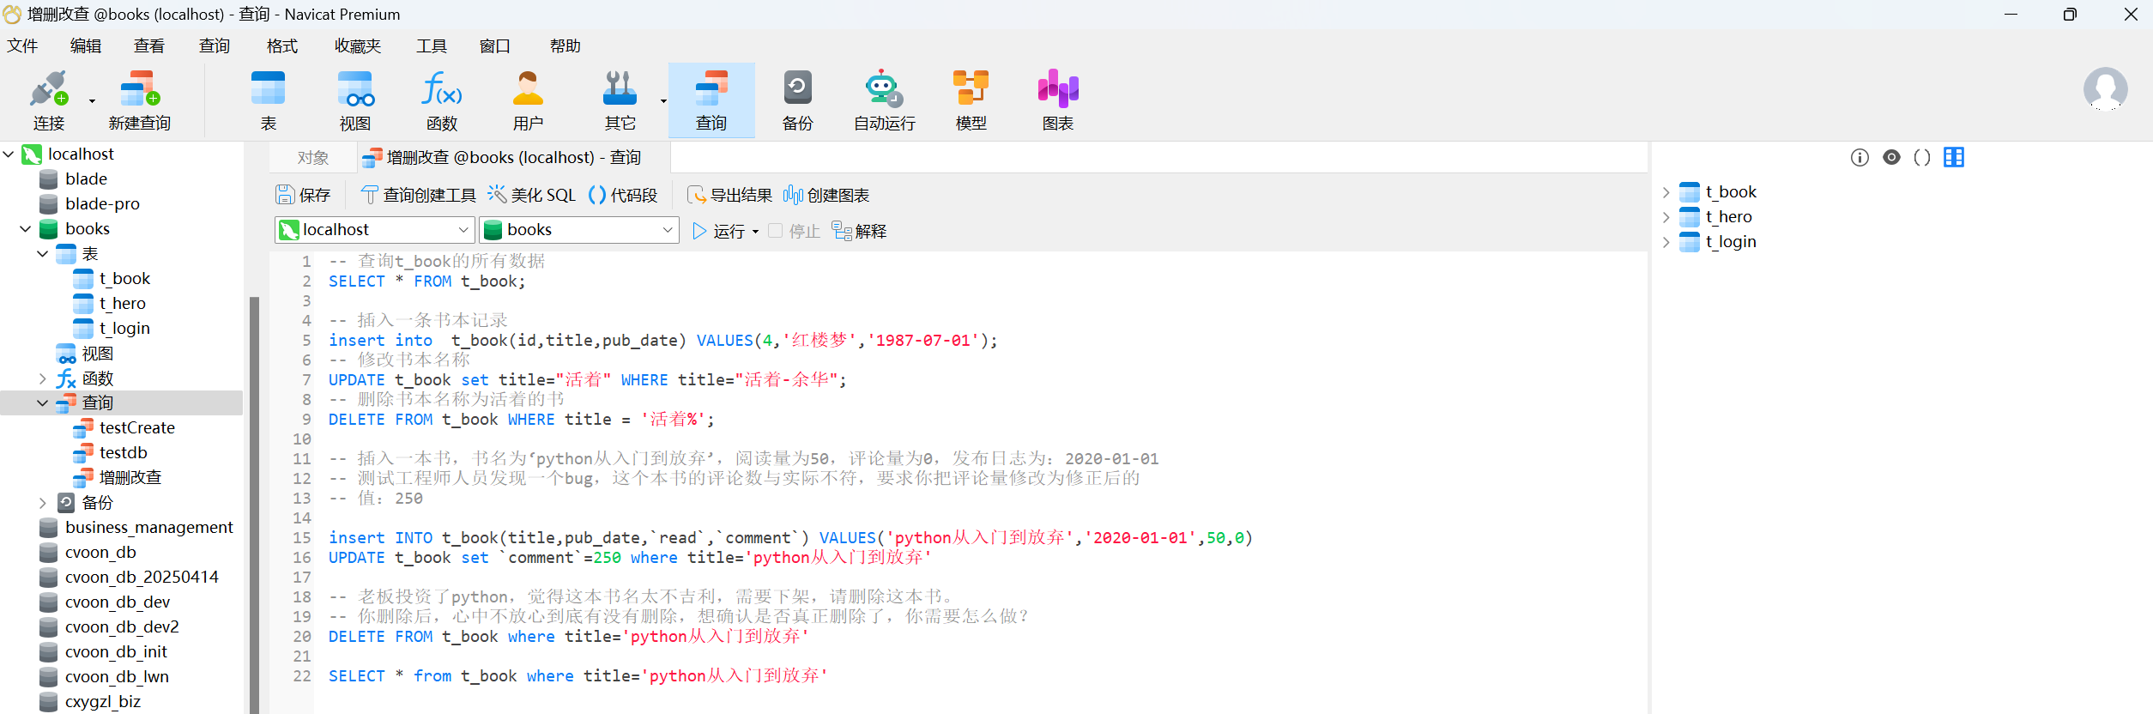Viewport: 2153px width, 714px height.
Task: Open the File (文件) menu
Action: coord(22,45)
